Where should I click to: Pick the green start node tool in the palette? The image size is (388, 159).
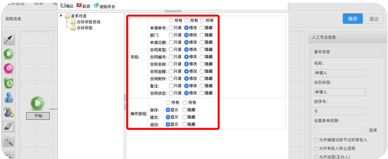click(9, 54)
